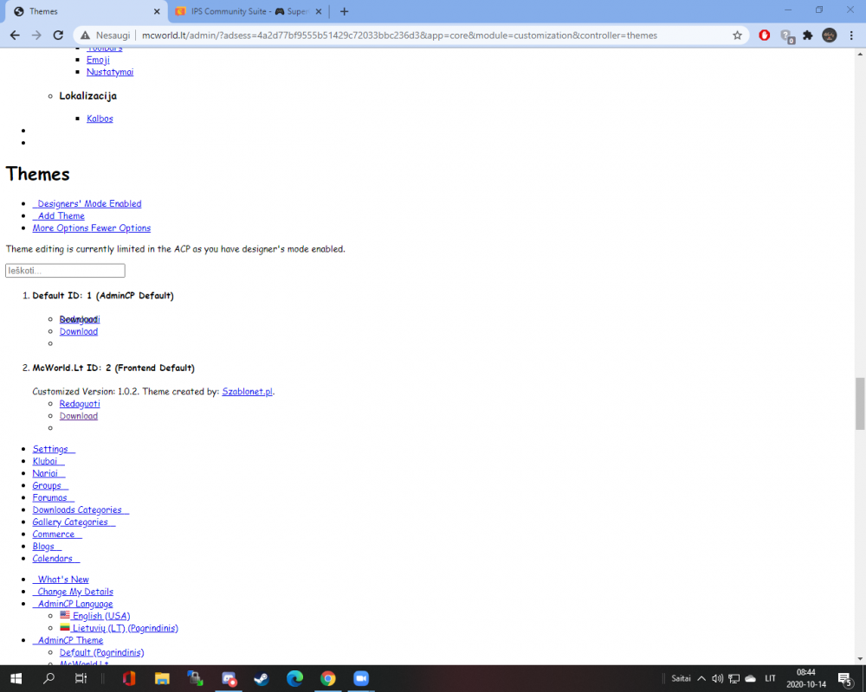Screen dimensions: 866x692
Task: Open Windows taskbar search
Action: click(x=48, y=678)
